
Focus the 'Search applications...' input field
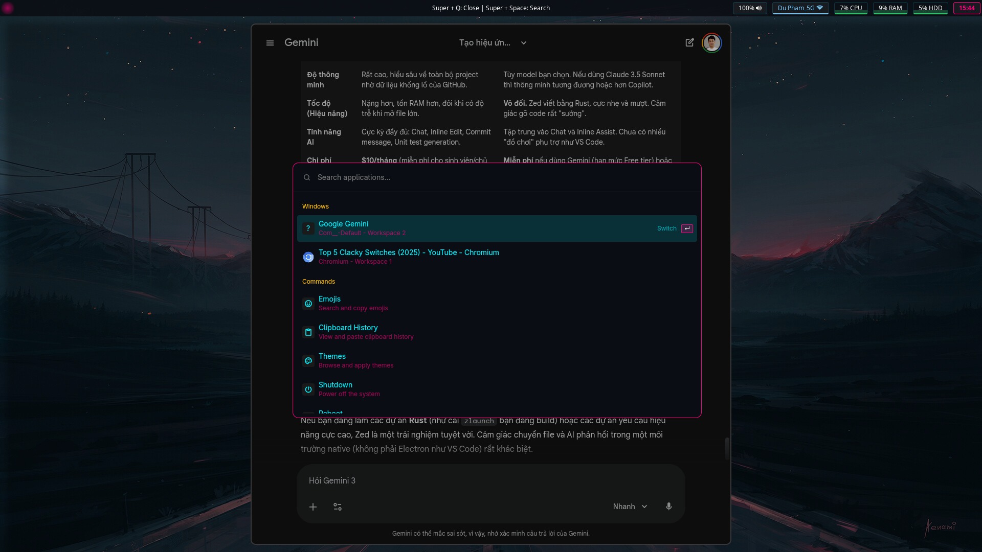497,177
